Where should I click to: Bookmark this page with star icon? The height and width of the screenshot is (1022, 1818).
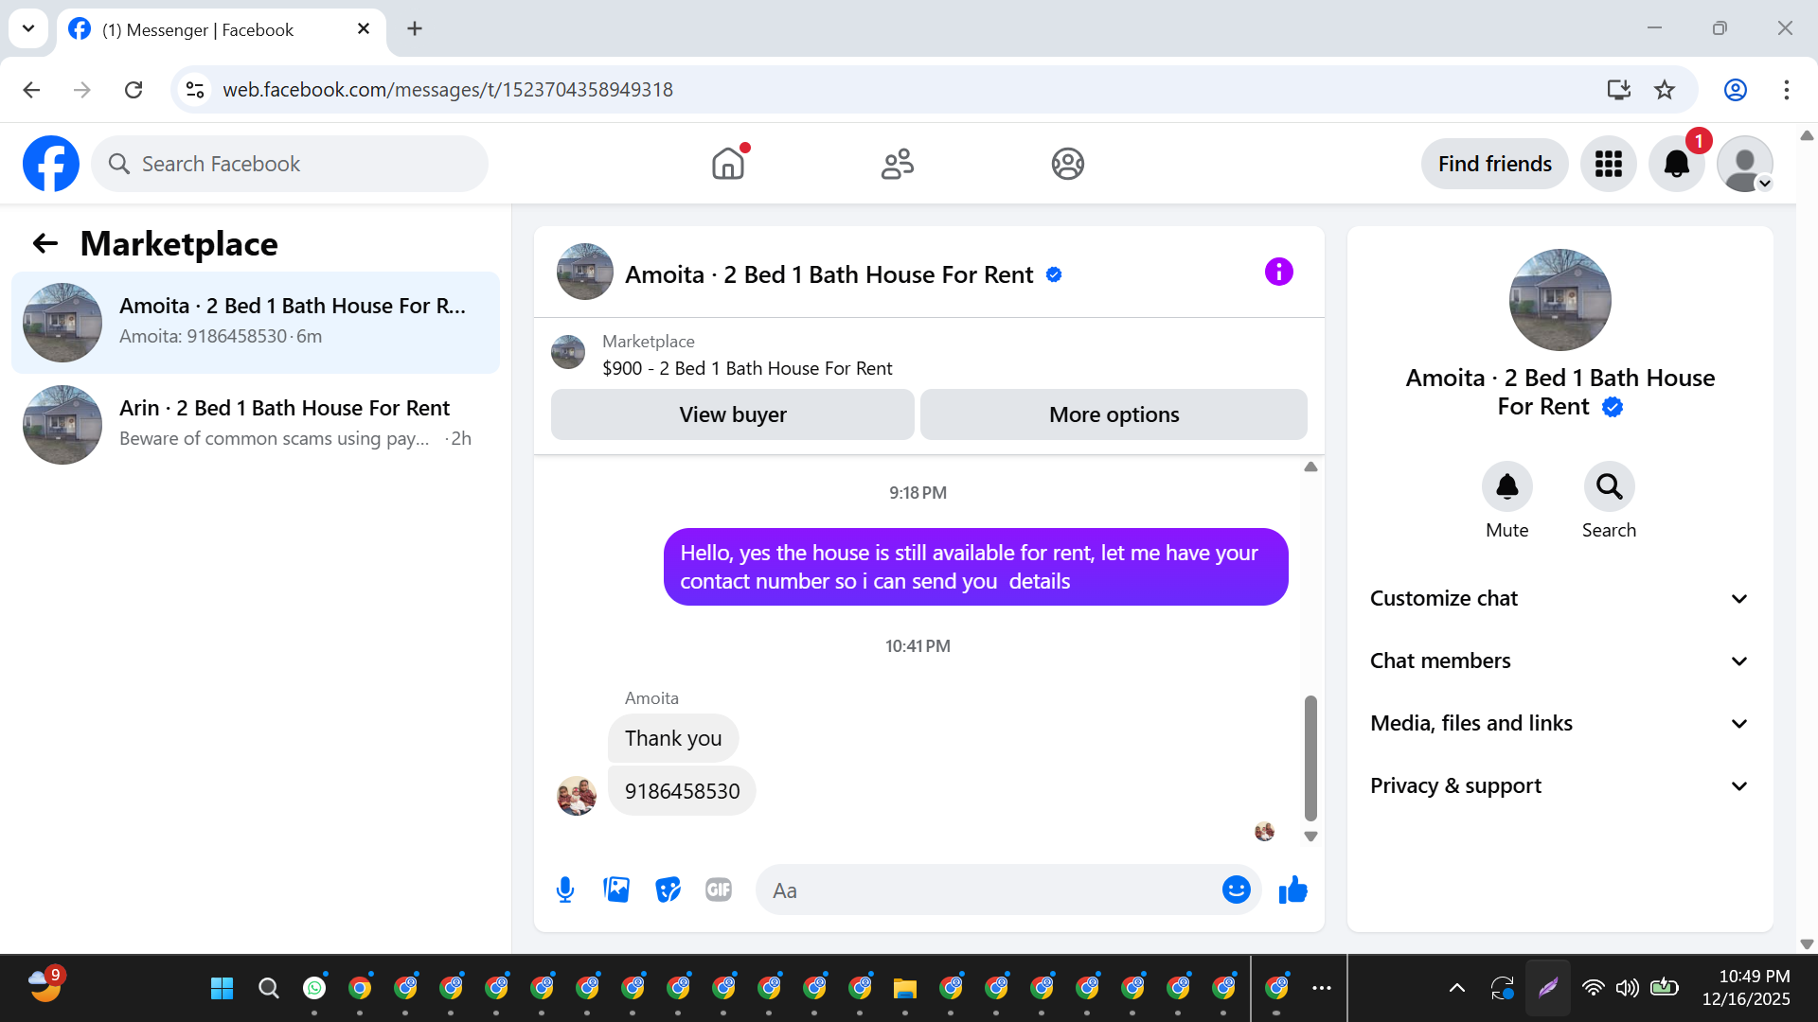pyautogui.click(x=1664, y=90)
